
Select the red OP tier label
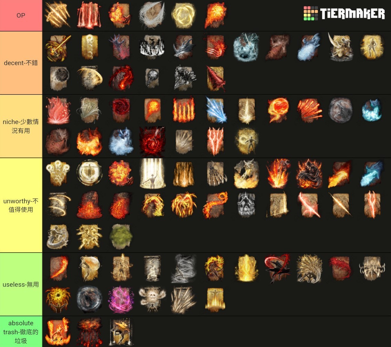click(21, 16)
